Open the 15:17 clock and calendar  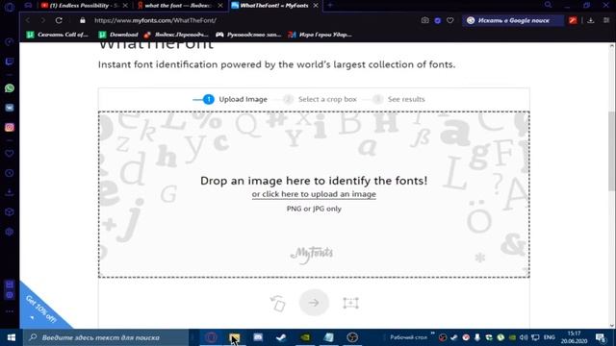click(x=574, y=337)
